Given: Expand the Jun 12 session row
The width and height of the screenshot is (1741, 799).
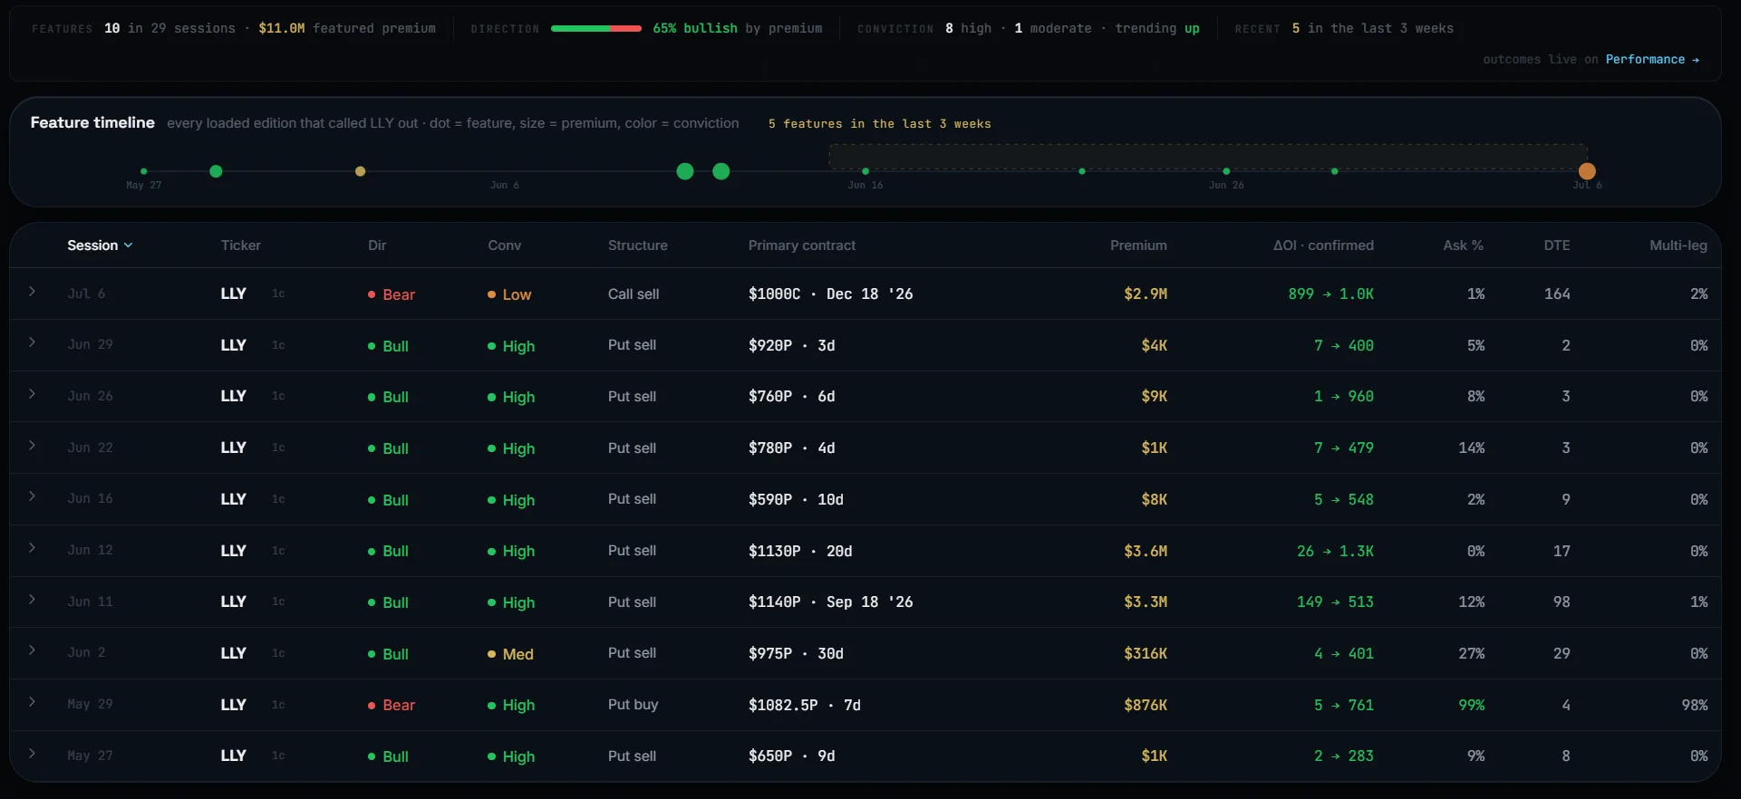Looking at the screenshot, I should pyautogui.click(x=32, y=548).
